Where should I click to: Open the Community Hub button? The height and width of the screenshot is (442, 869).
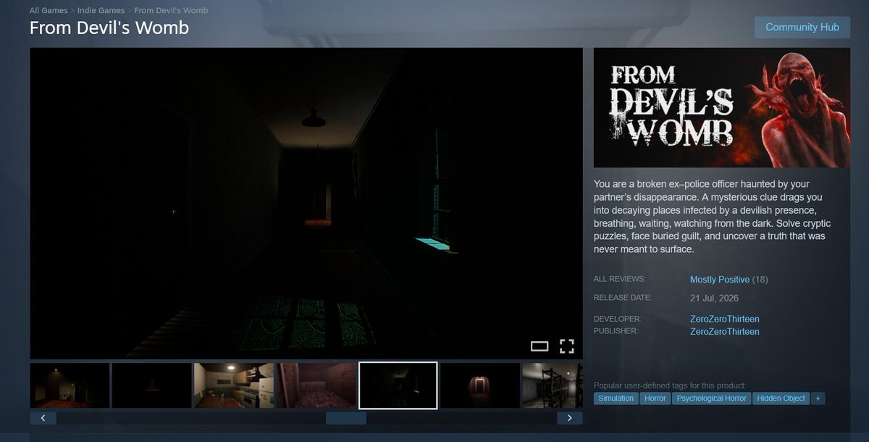pos(802,27)
